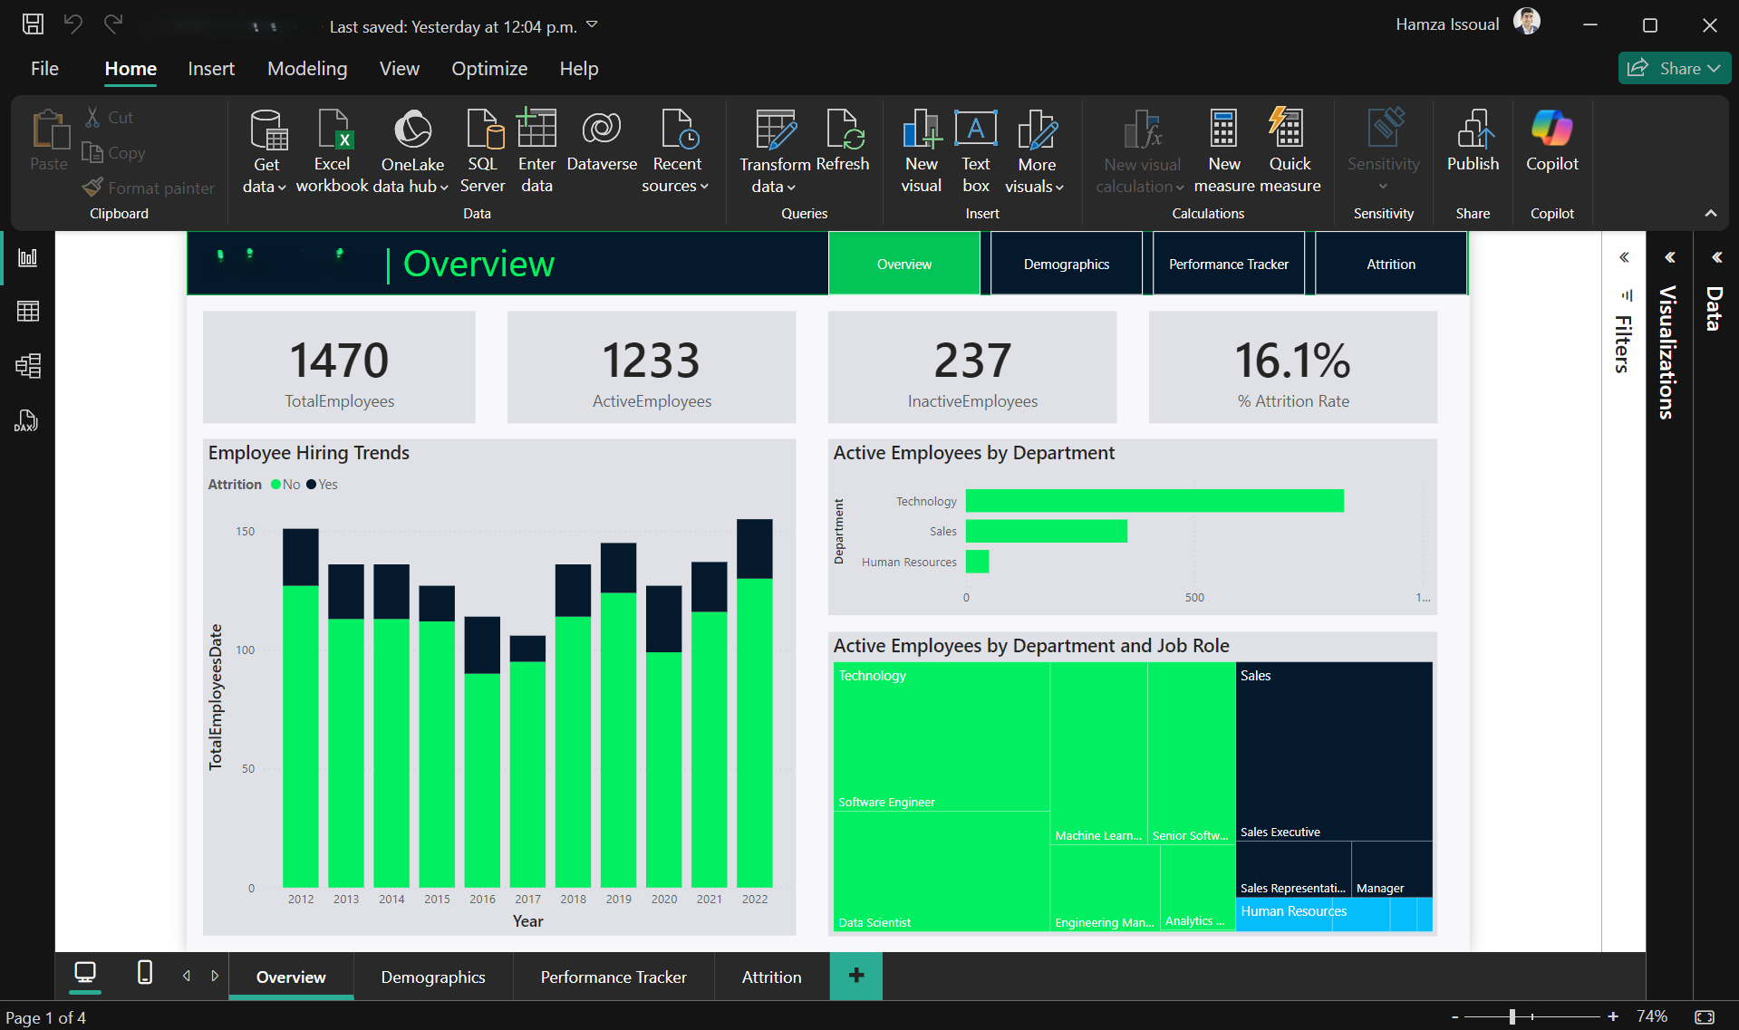Screen dimensions: 1739x1030
Task: Toggle fit to page button
Action: coord(1705,1017)
